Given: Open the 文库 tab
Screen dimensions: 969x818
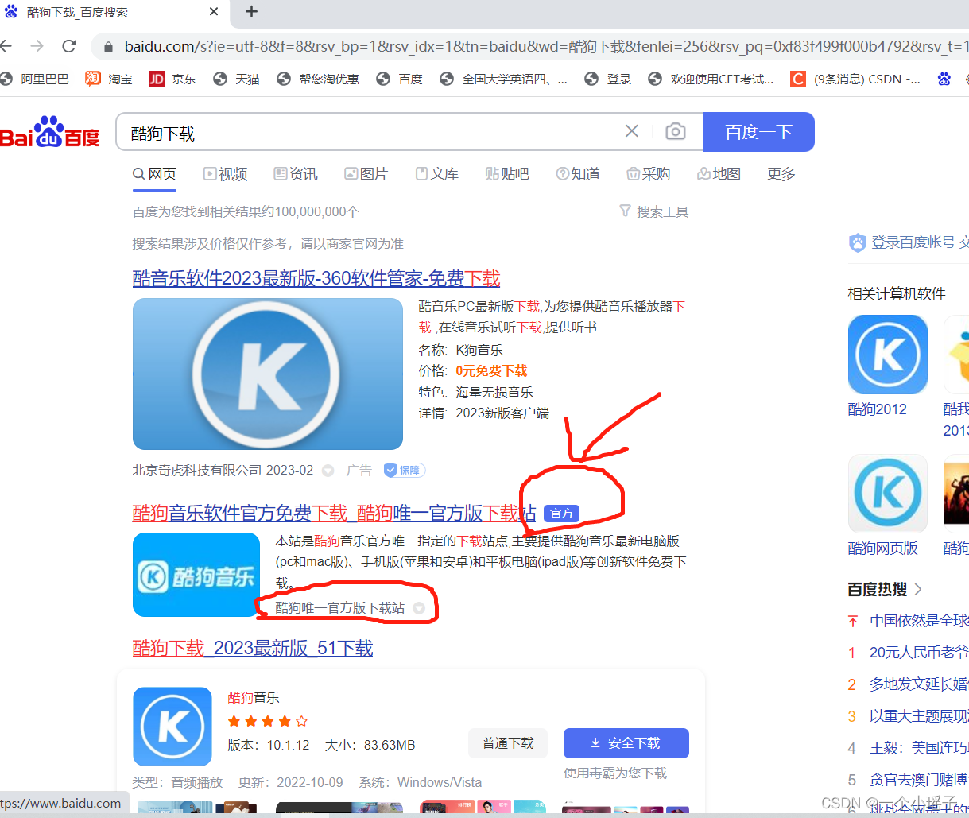Looking at the screenshot, I should [x=436, y=174].
